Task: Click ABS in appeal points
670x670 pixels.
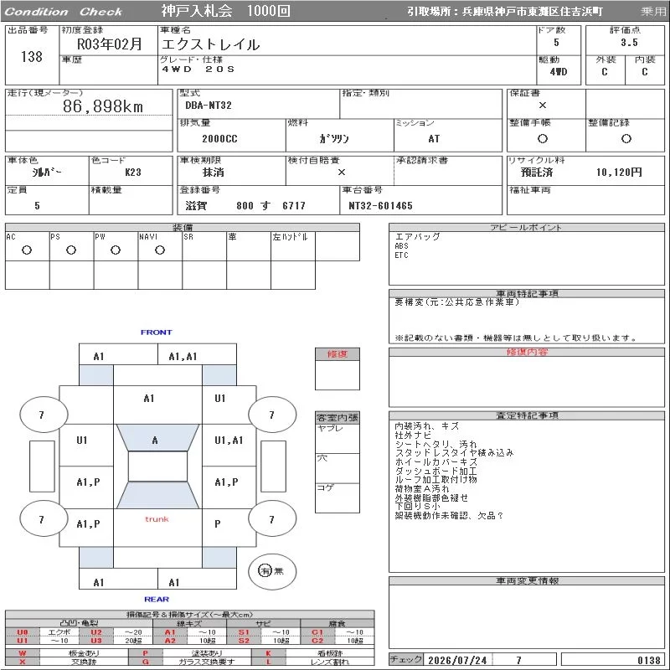Action: [402, 246]
